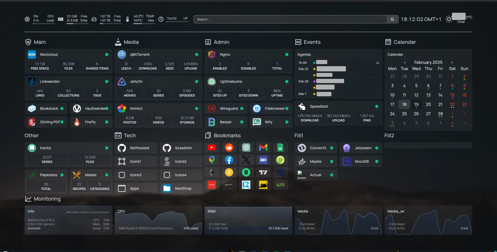Open the Beszel letter-B icon
Viewport: 497px width, 252px height.
tap(212, 122)
